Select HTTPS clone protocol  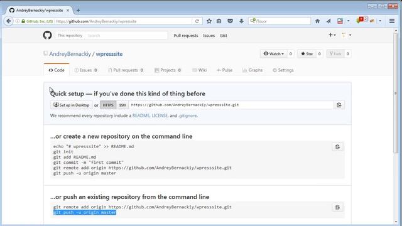[108, 105]
